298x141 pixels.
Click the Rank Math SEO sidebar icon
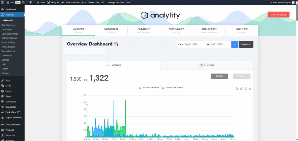[3, 112]
